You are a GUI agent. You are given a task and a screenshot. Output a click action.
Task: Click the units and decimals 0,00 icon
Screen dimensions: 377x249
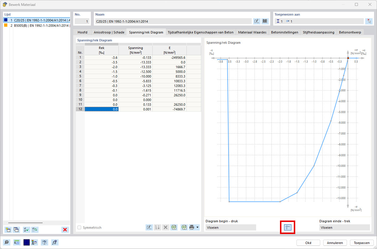(17, 243)
